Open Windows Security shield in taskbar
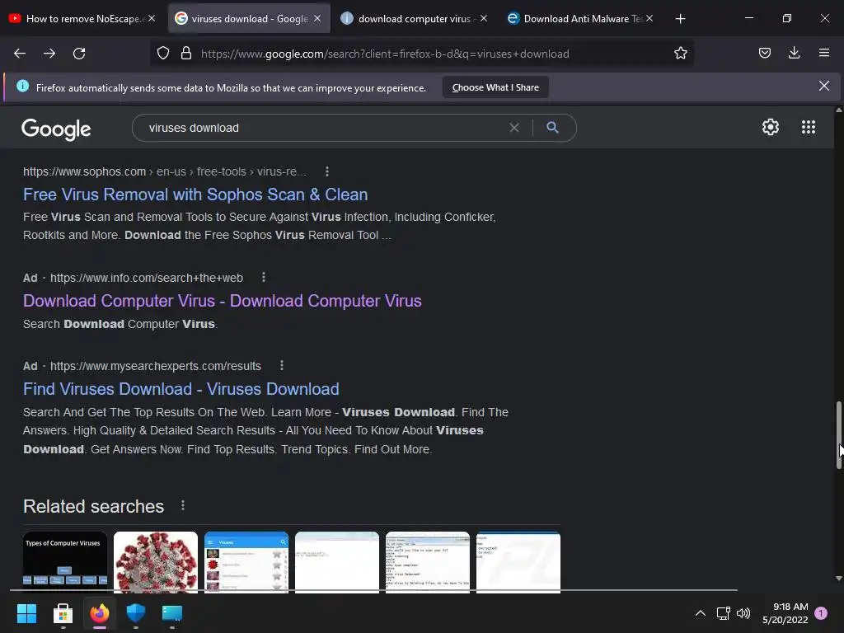Image resolution: width=844 pixels, height=633 pixels. 136,612
